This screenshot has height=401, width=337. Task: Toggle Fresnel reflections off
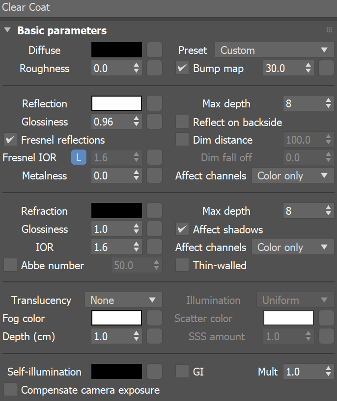pyautogui.click(x=10, y=140)
